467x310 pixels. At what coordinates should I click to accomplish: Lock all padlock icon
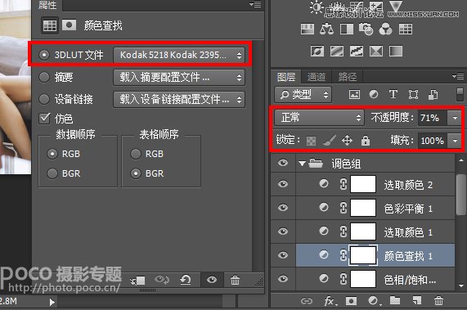366,140
